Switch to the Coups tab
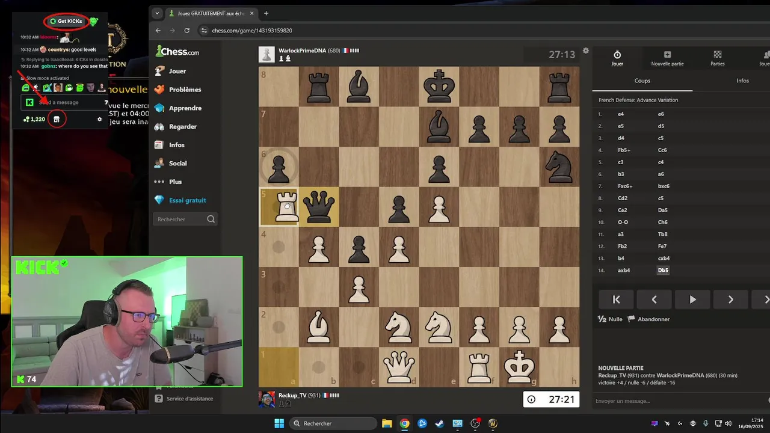770x433 pixels. [x=642, y=81]
